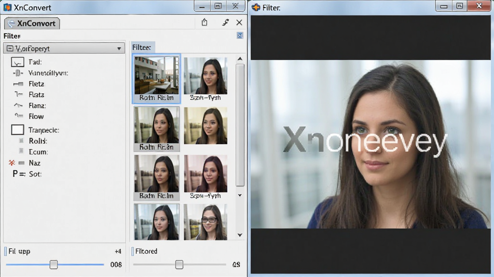The image size is (494, 277).
Task: Maximize the XnConvert window
Action: 218,6
